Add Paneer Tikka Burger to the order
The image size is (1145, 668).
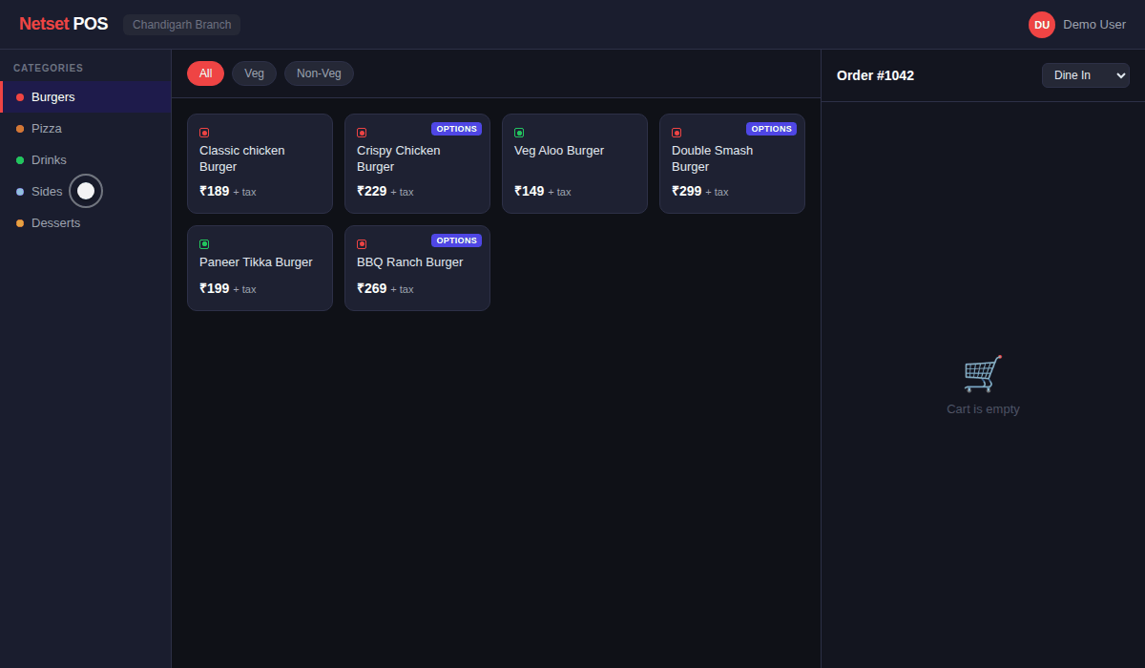260,268
